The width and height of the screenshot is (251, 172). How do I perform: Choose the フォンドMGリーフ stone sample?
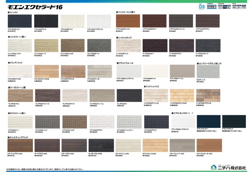point(46,45)
